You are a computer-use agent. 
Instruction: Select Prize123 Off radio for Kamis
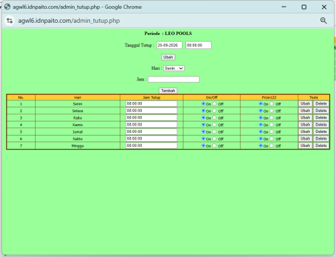[x=271, y=124]
